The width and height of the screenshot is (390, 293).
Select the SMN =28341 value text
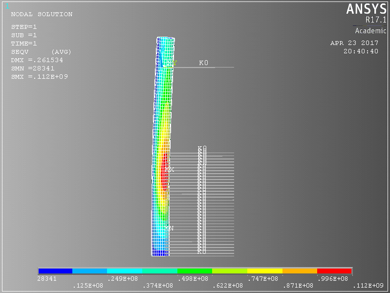33,68
